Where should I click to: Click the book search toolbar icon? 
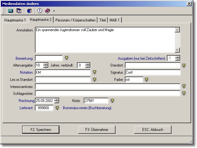(x=29, y=11)
